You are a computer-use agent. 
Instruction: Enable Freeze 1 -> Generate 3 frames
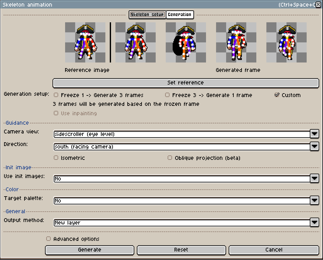[x=56, y=95]
